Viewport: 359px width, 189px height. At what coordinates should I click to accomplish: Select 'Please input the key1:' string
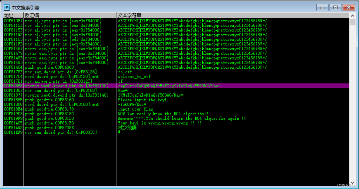point(143,100)
